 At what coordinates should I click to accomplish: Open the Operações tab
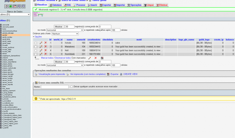tap(134, 5)
